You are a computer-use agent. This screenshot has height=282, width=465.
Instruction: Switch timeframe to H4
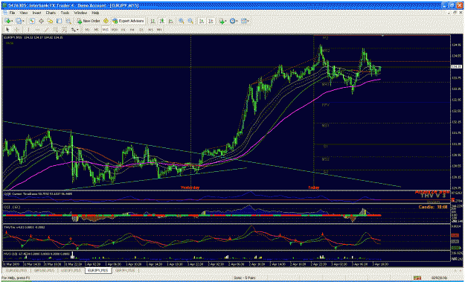tap(132, 29)
